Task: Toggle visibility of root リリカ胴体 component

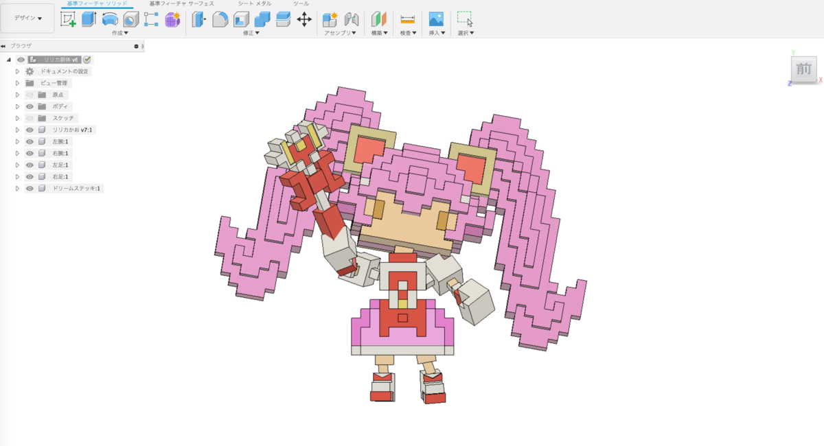Action: click(x=21, y=60)
